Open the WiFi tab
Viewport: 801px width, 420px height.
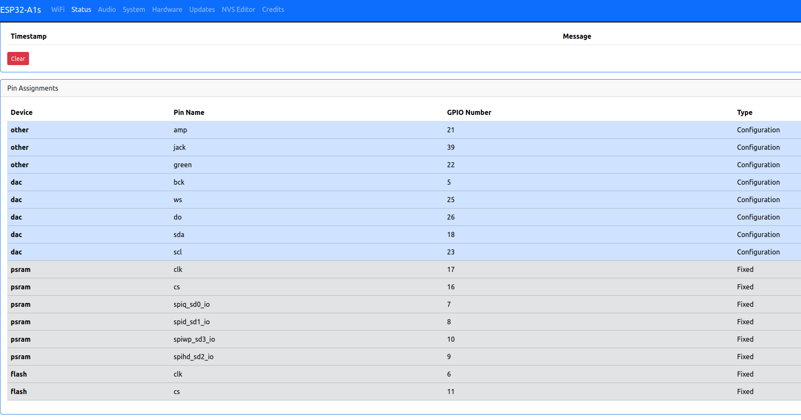58,9
